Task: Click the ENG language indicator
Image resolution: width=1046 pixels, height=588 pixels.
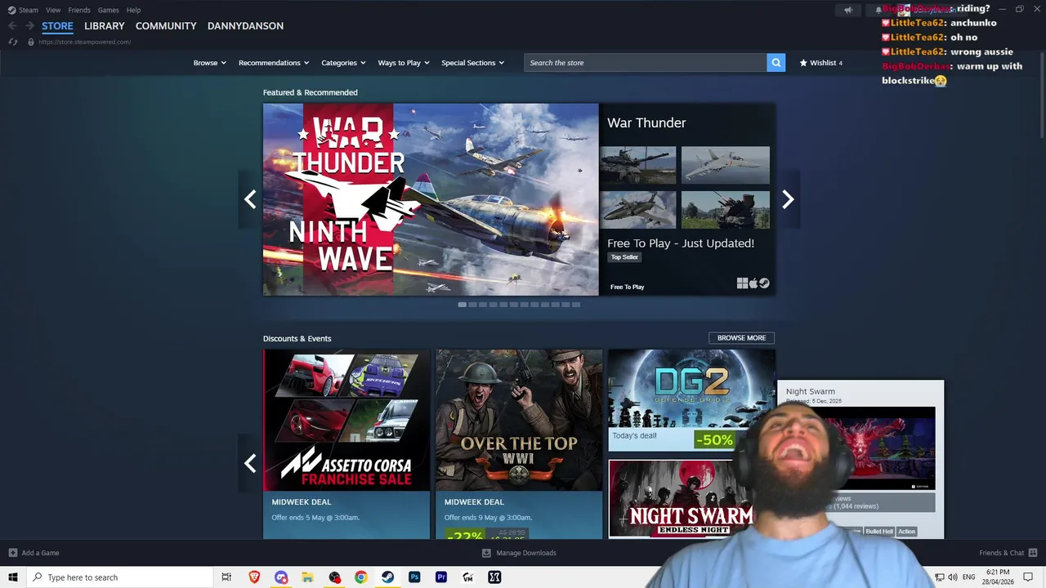Action: [x=968, y=577]
